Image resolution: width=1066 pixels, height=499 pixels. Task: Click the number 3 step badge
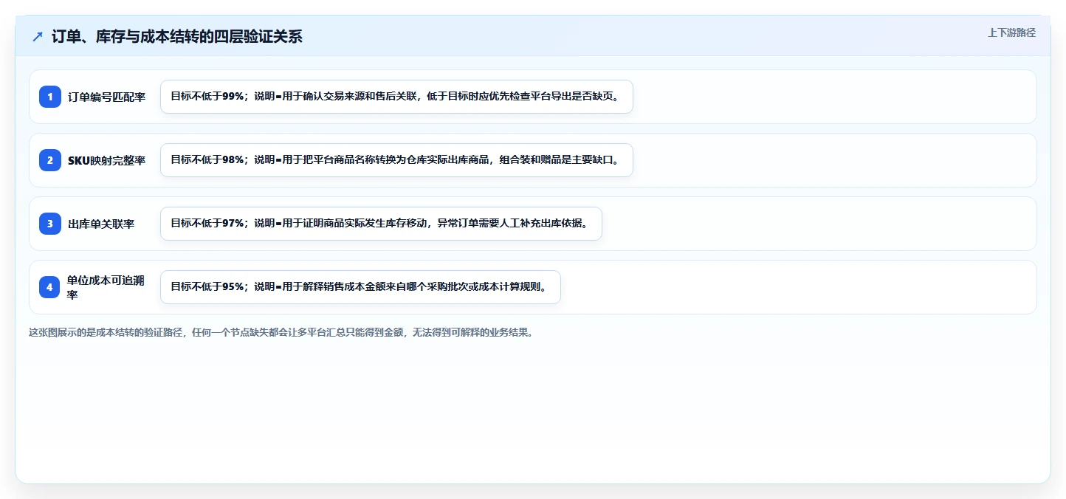click(x=50, y=224)
